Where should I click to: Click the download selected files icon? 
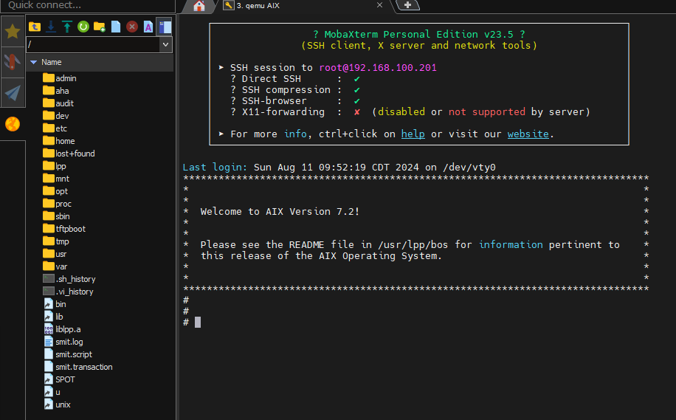[51, 27]
